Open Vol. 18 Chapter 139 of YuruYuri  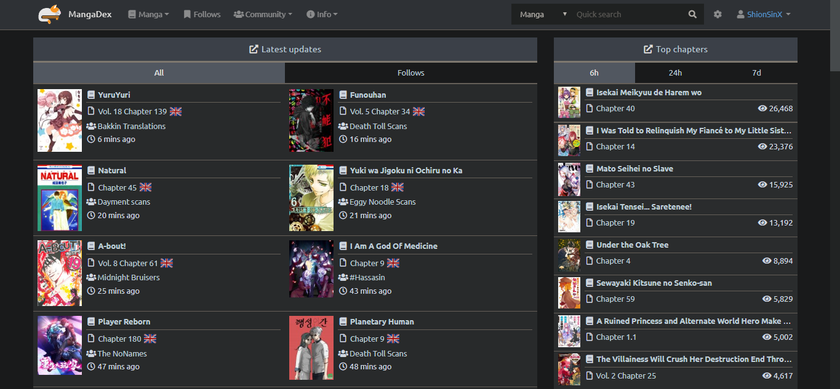[x=132, y=111]
